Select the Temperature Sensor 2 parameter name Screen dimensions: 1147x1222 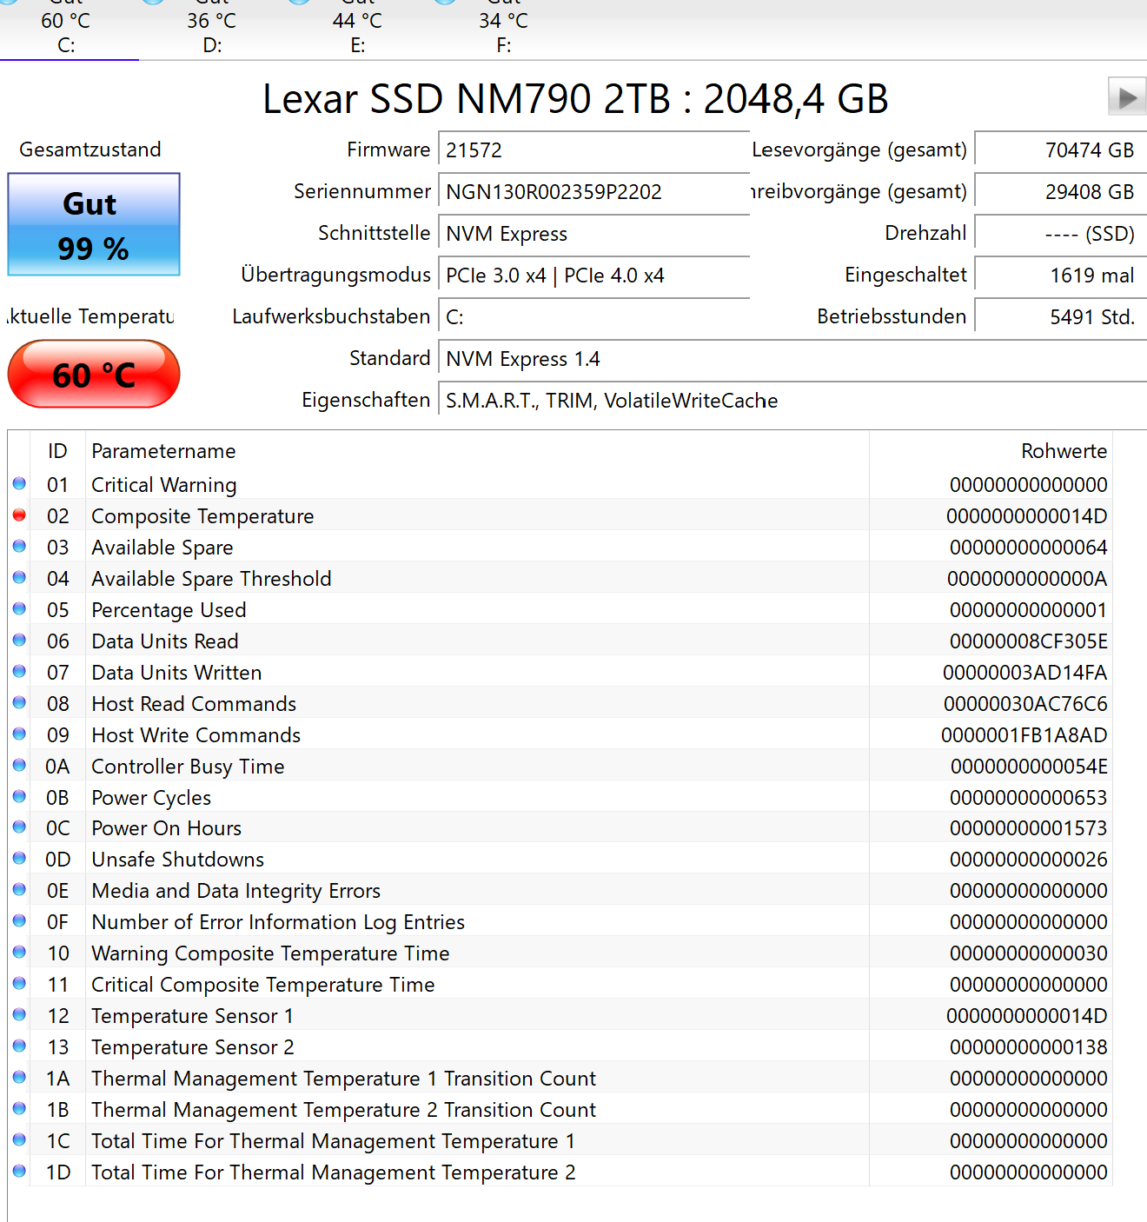193,1047
